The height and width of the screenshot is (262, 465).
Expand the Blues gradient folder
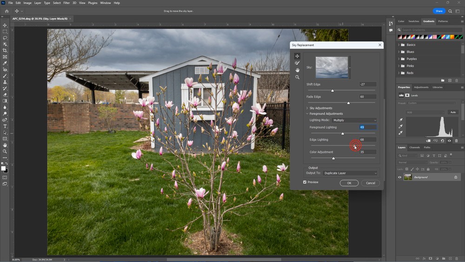[399, 52]
